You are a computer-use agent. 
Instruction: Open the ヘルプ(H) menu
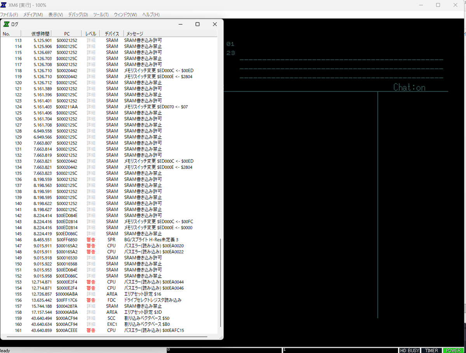coord(151,15)
